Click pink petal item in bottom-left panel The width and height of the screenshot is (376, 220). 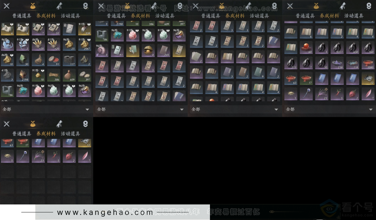click(x=84, y=156)
